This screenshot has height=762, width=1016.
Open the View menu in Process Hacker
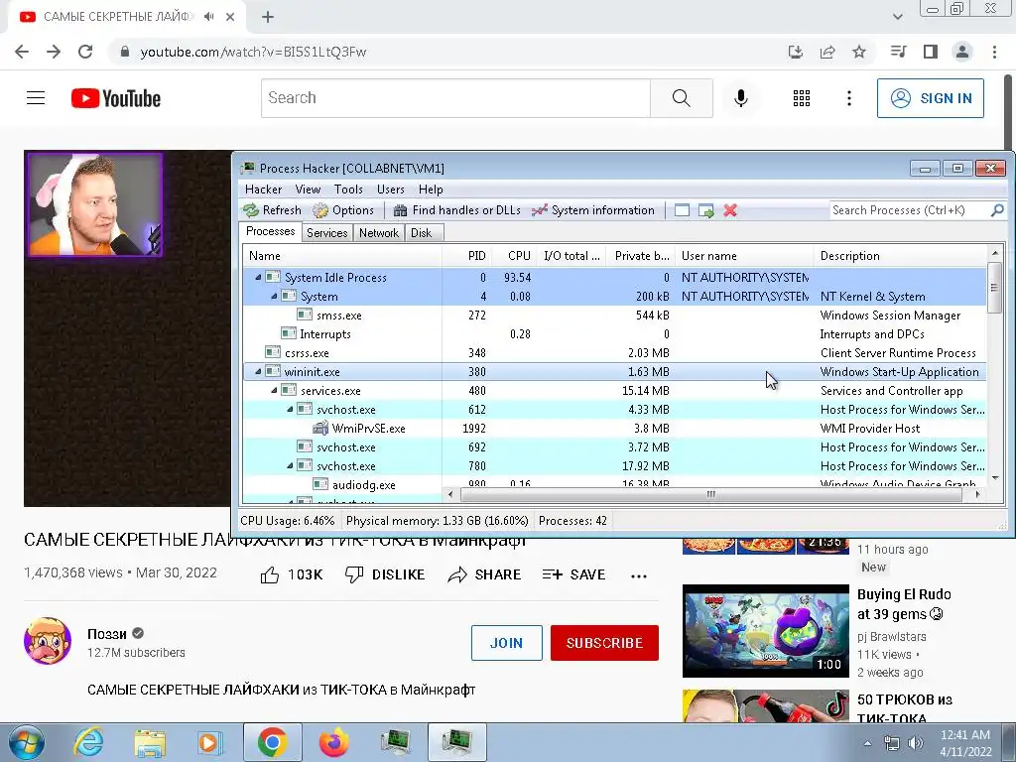point(308,190)
